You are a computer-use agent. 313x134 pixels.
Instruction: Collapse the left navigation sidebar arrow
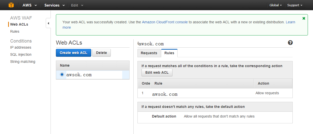coord(48,23)
